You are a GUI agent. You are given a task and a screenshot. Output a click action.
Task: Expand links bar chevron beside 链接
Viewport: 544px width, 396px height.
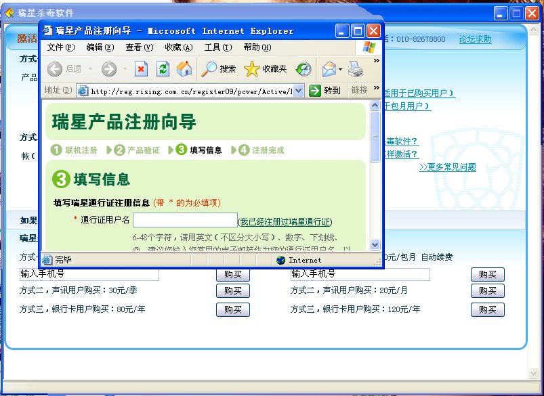tap(377, 88)
